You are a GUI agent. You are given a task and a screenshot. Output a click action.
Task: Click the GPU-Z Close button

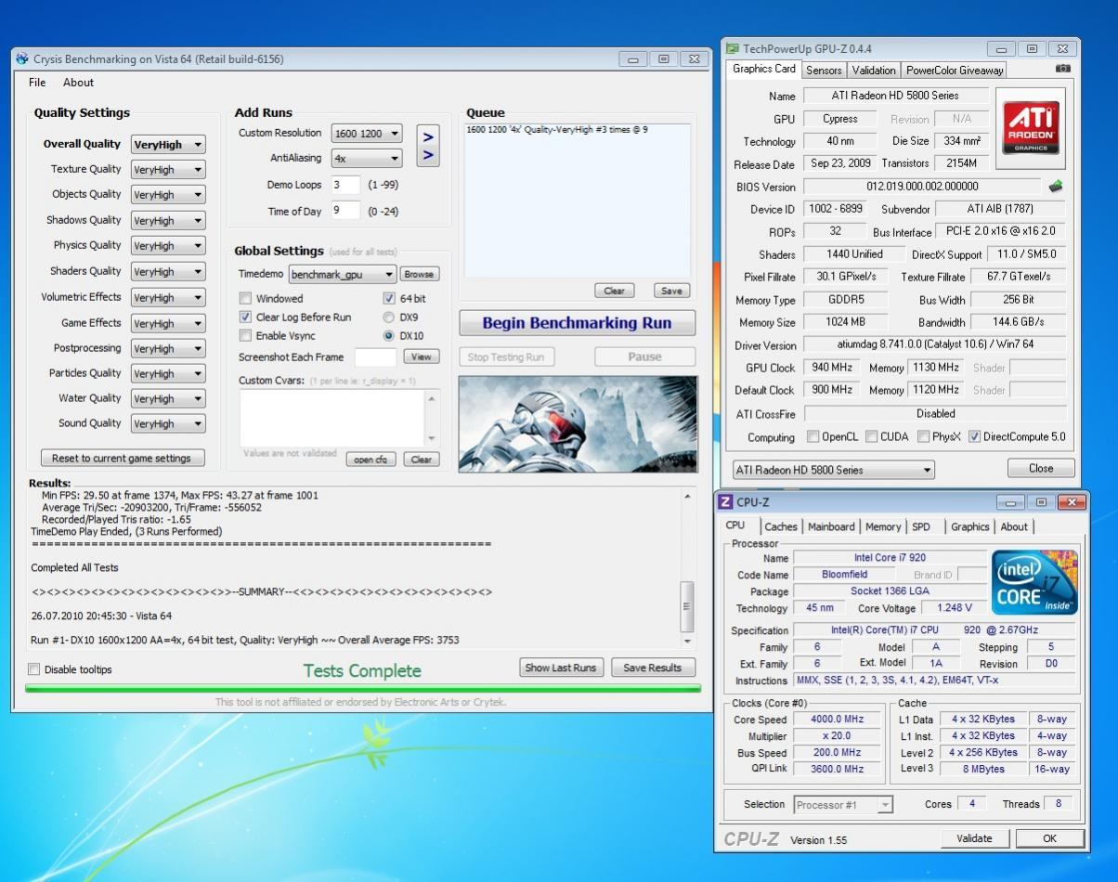coord(1041,469)
